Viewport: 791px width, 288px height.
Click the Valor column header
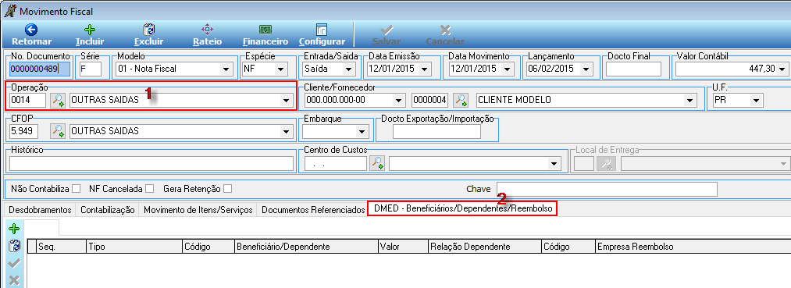(403, 247)
